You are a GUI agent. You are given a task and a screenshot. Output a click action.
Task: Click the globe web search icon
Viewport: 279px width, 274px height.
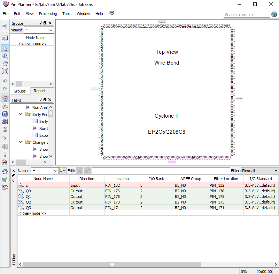pos(274,14)
